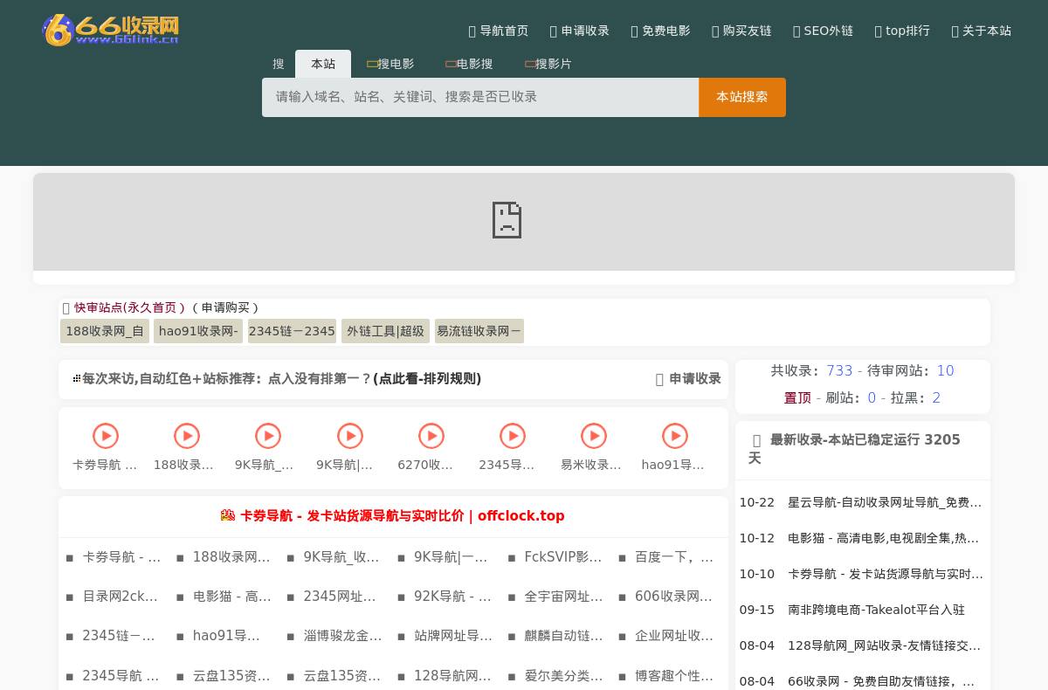The width and height of the screenshot is (1048, 690).
Task: Click the 申请购买 link beside 快审站点
Action: 225,307
